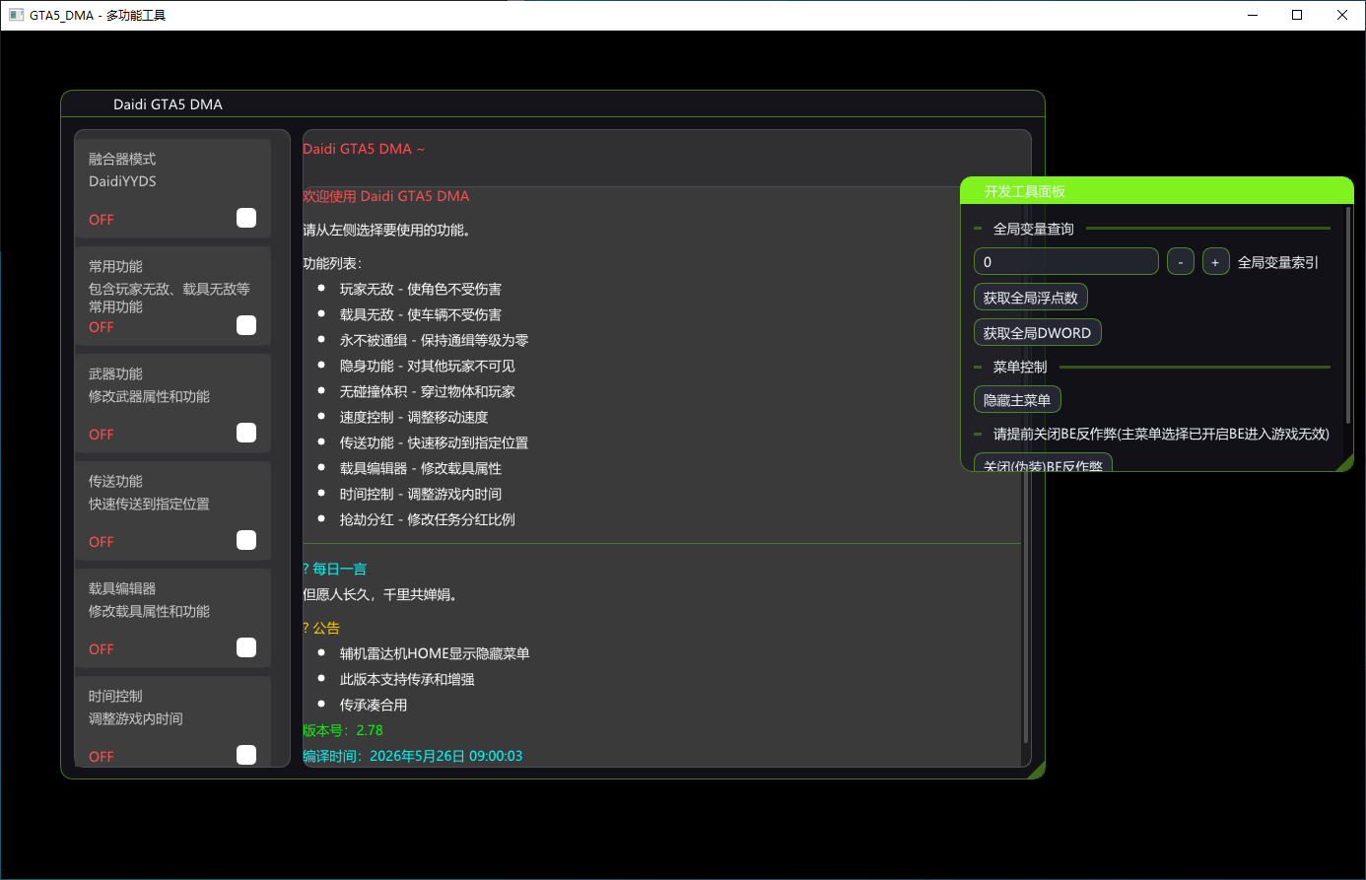
Task: Decrease global variable index with minus
Action: coord(1181,262)
